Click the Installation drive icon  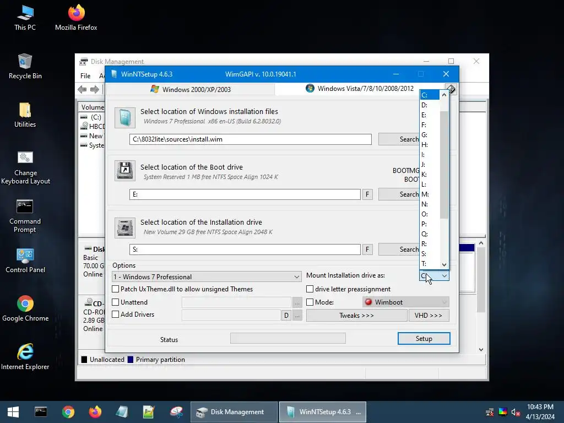125,227
